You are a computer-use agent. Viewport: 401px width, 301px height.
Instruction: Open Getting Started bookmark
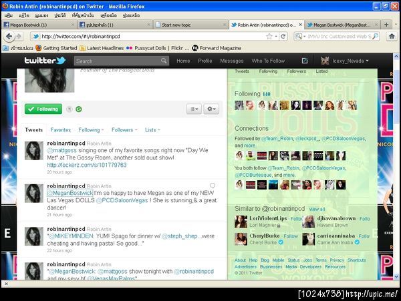(x=57, y=48)
